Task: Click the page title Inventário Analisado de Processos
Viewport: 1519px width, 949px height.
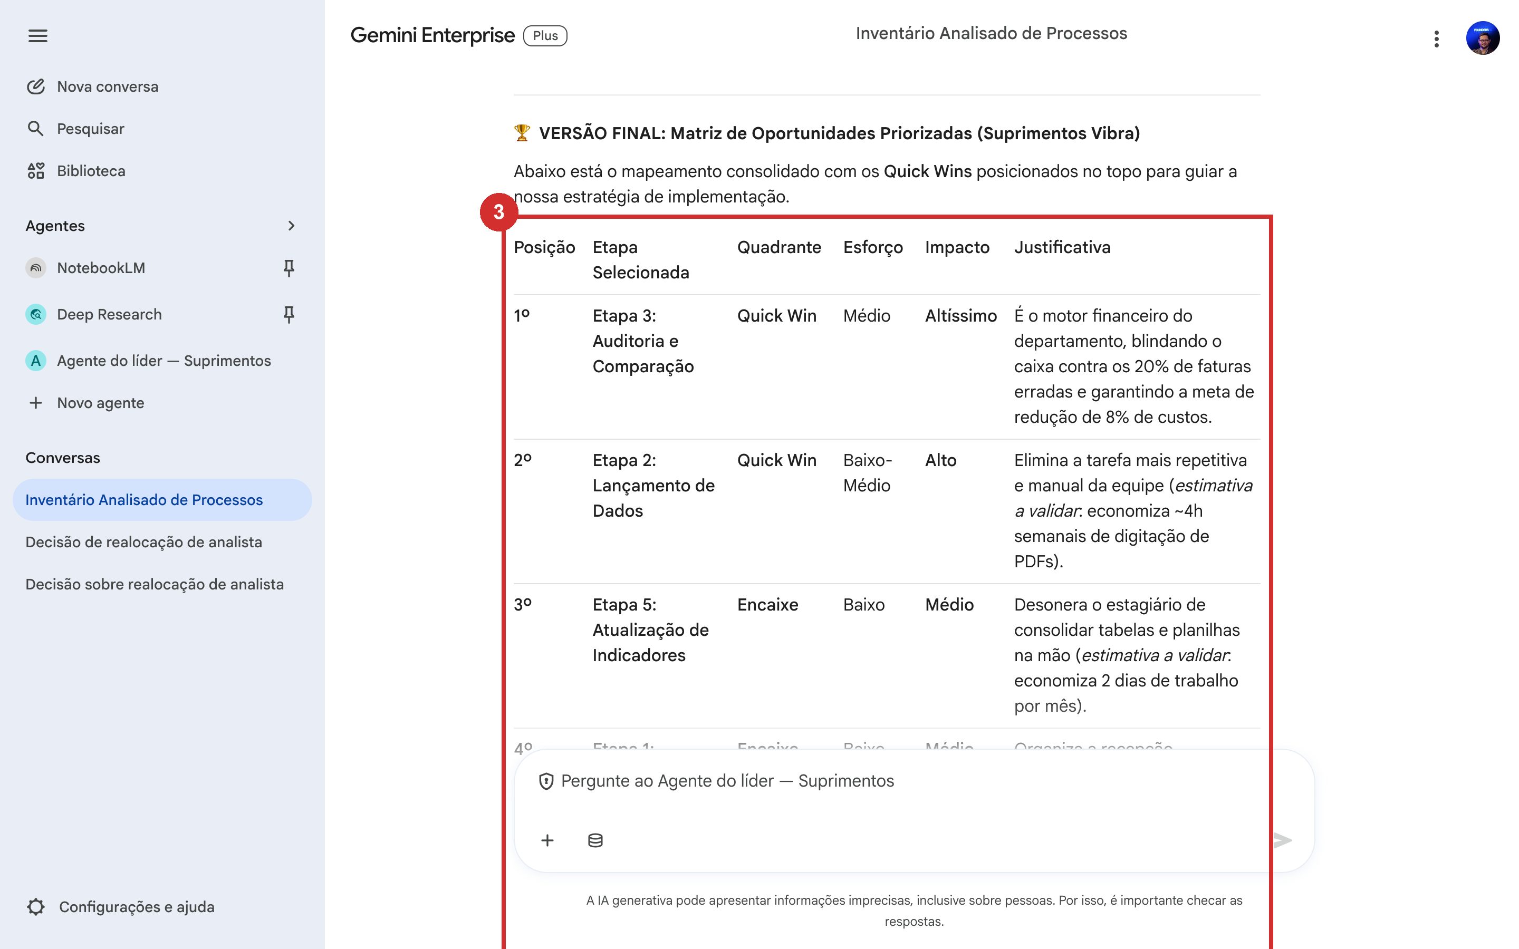Action: (x=991, y=33)
